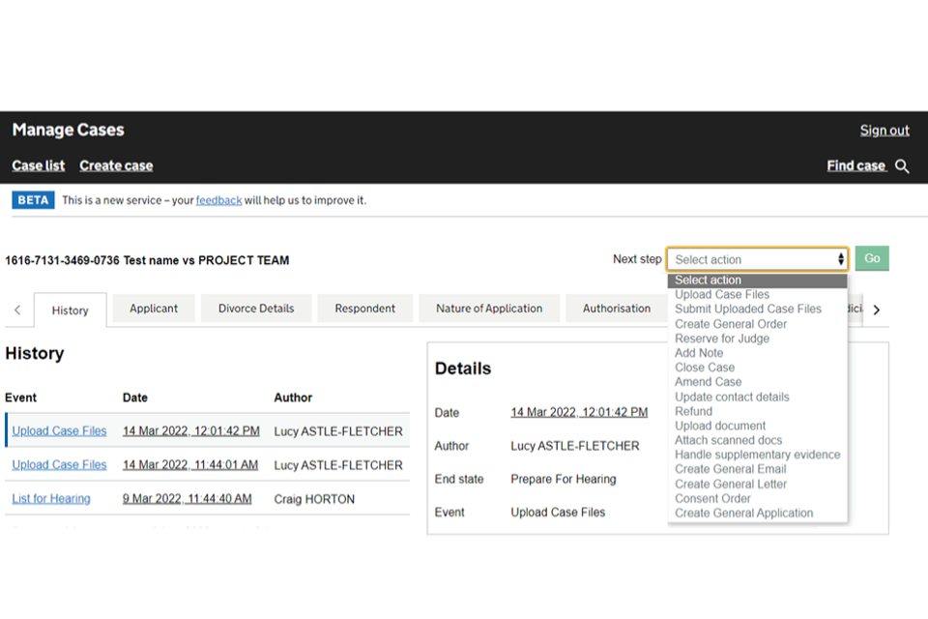Go to the Respondent tab

(364, 309)
